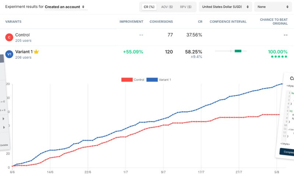Click lower submenu arrow in left context menu
The height and width of the screenshot is (177, 294).
(4, 127)
